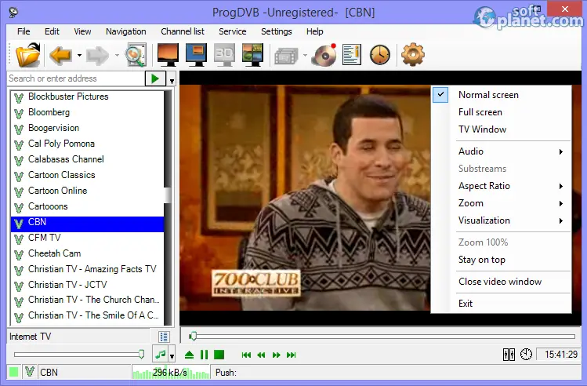Go forward with the grey right arrow
The width and height of the screenshot is (587, 386).
97,56
